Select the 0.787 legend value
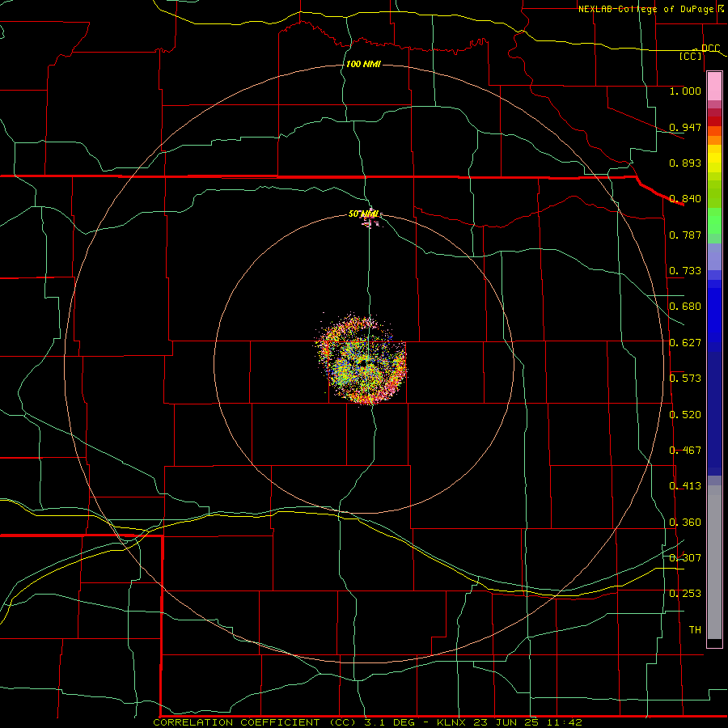This screenshot has height=728, width=728. click(685, 235)
